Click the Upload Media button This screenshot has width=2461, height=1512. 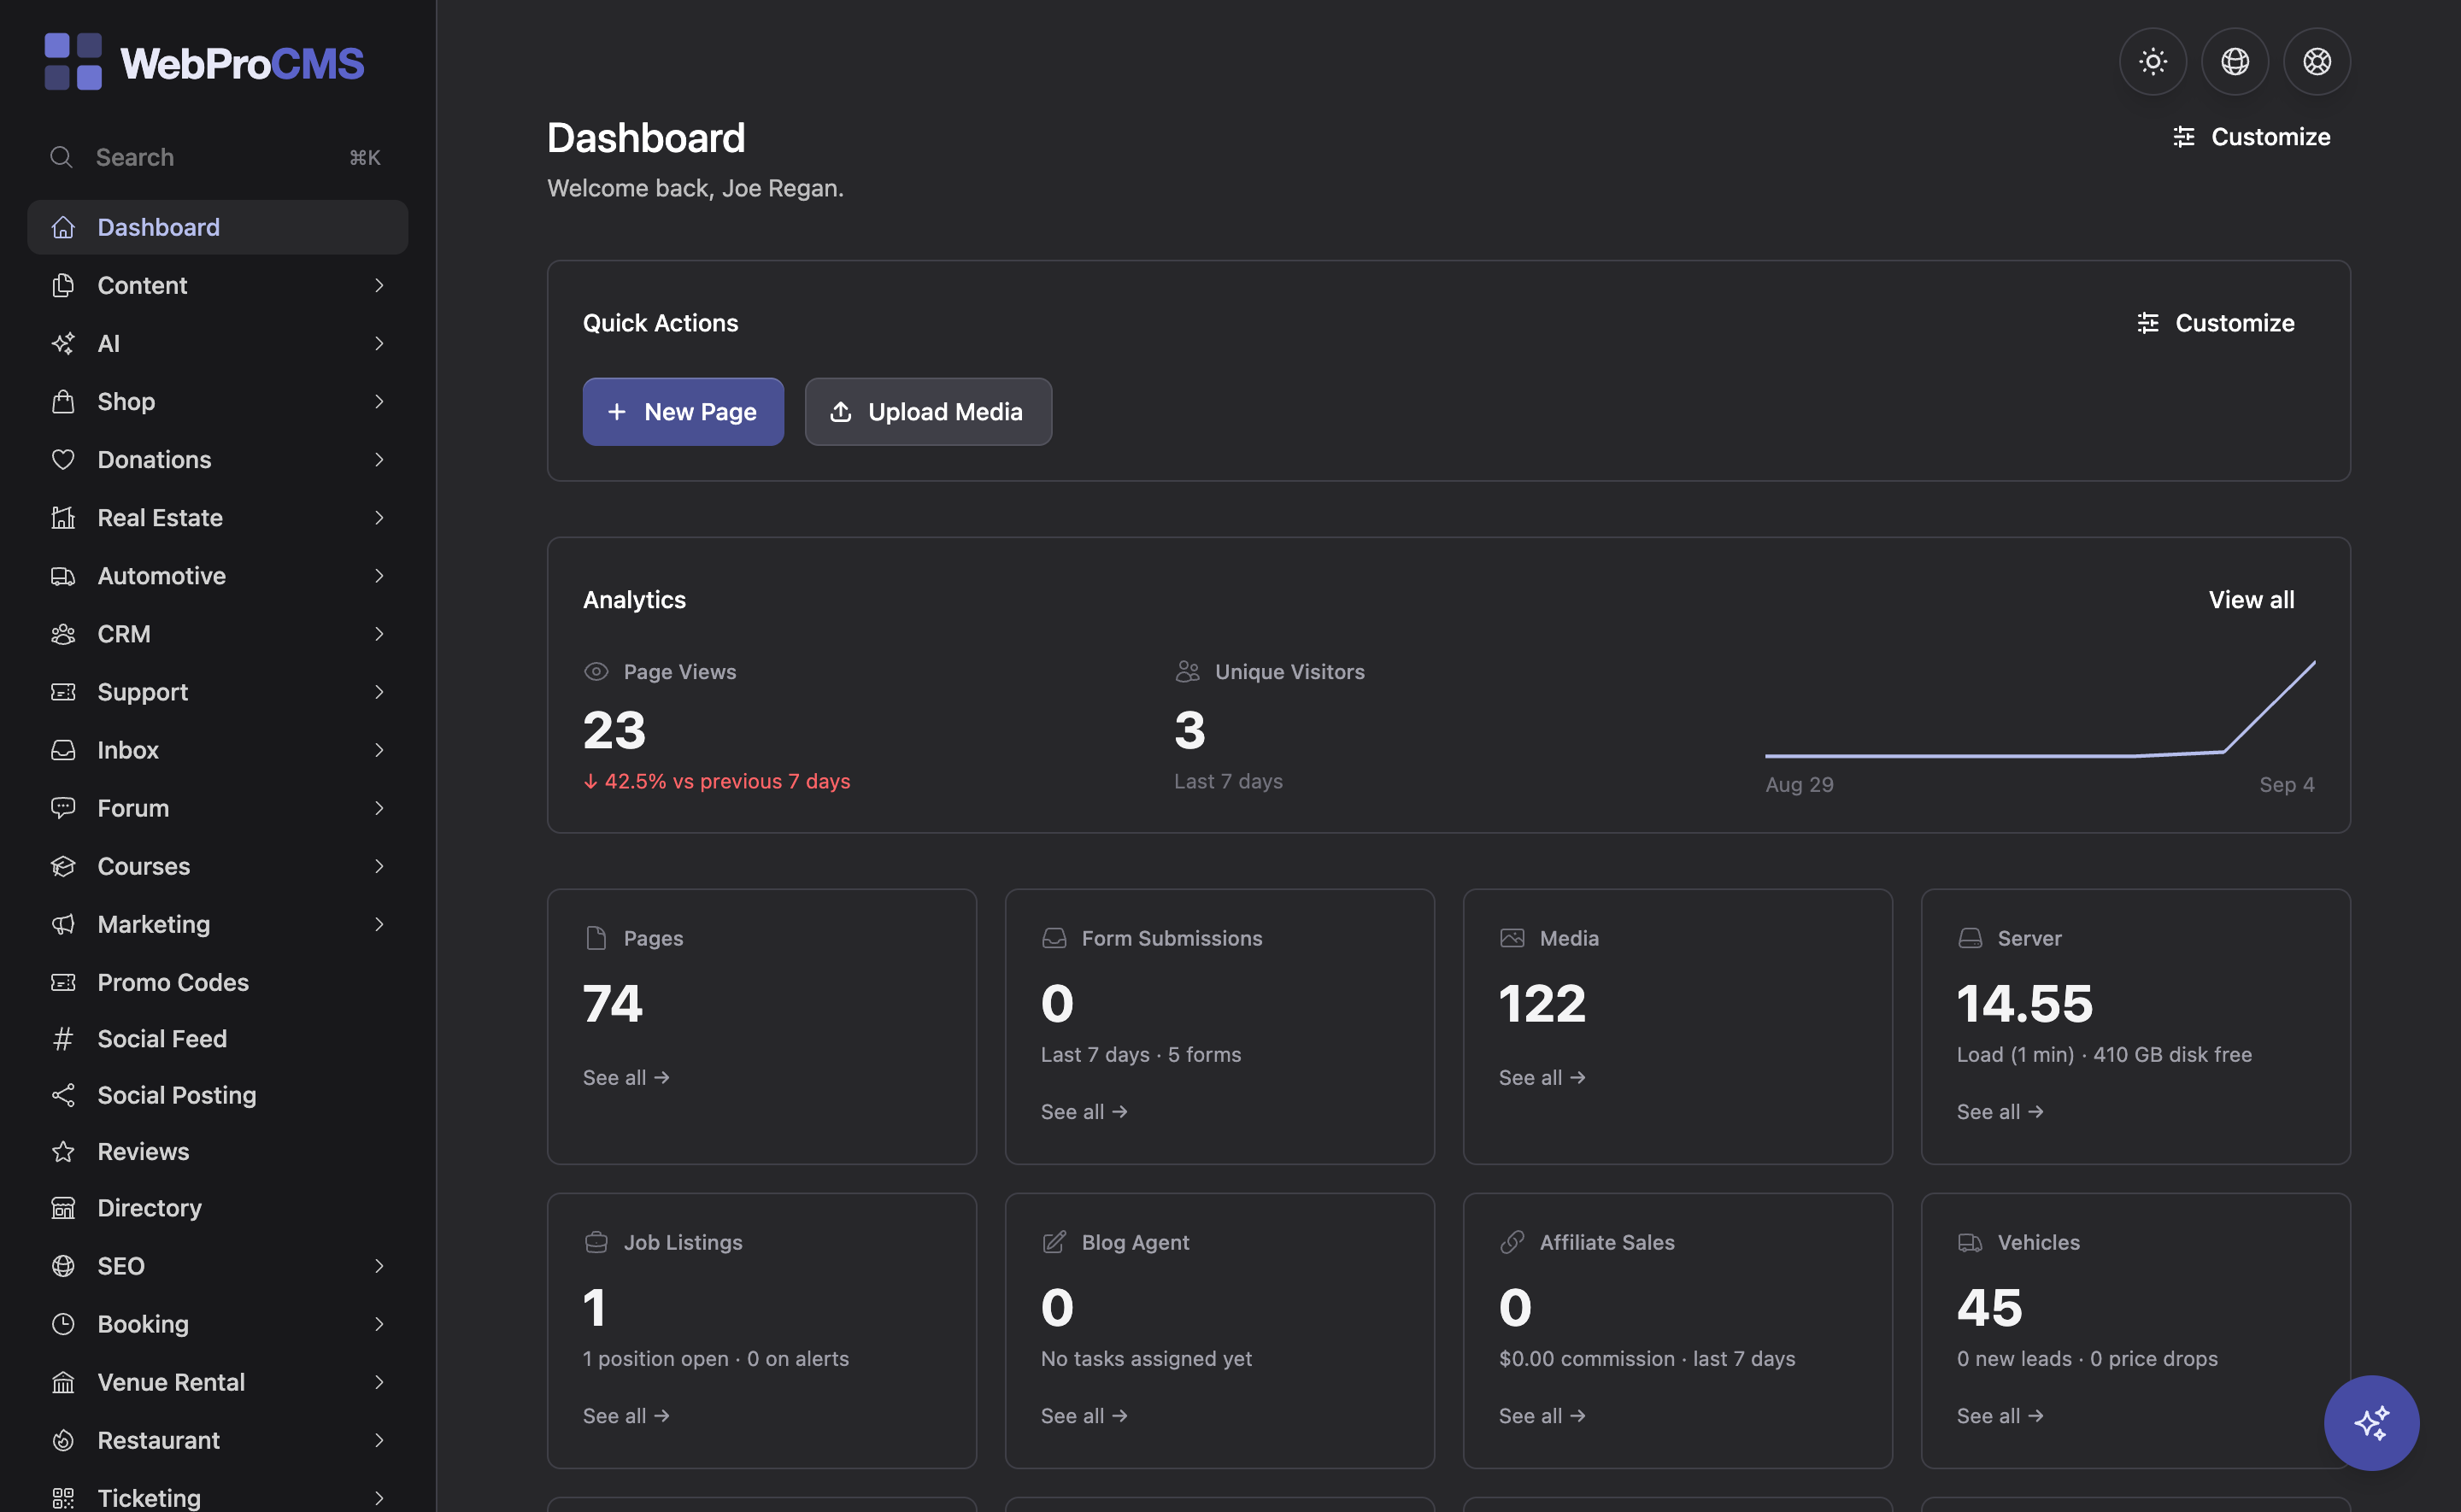[928, 412]
